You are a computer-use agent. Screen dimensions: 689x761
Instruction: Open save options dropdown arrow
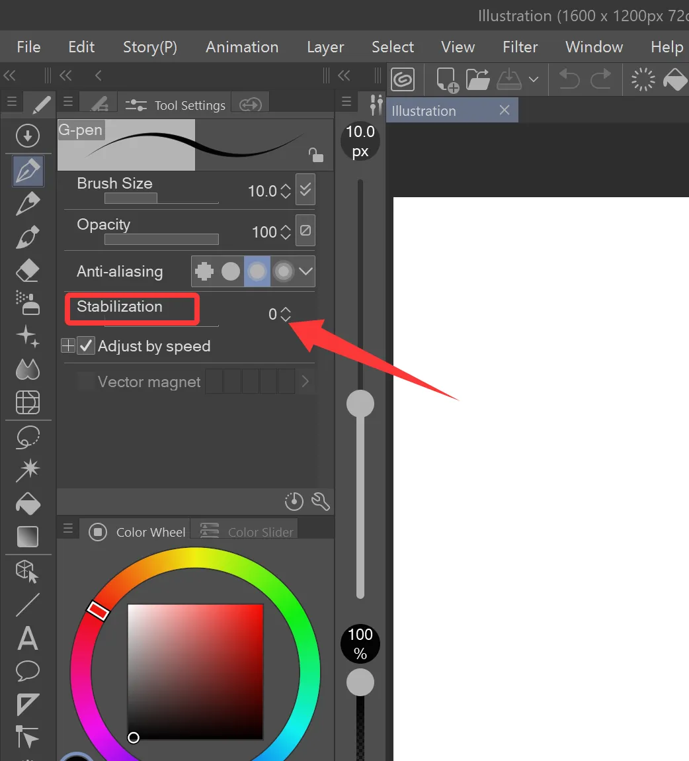coord(534,79)
